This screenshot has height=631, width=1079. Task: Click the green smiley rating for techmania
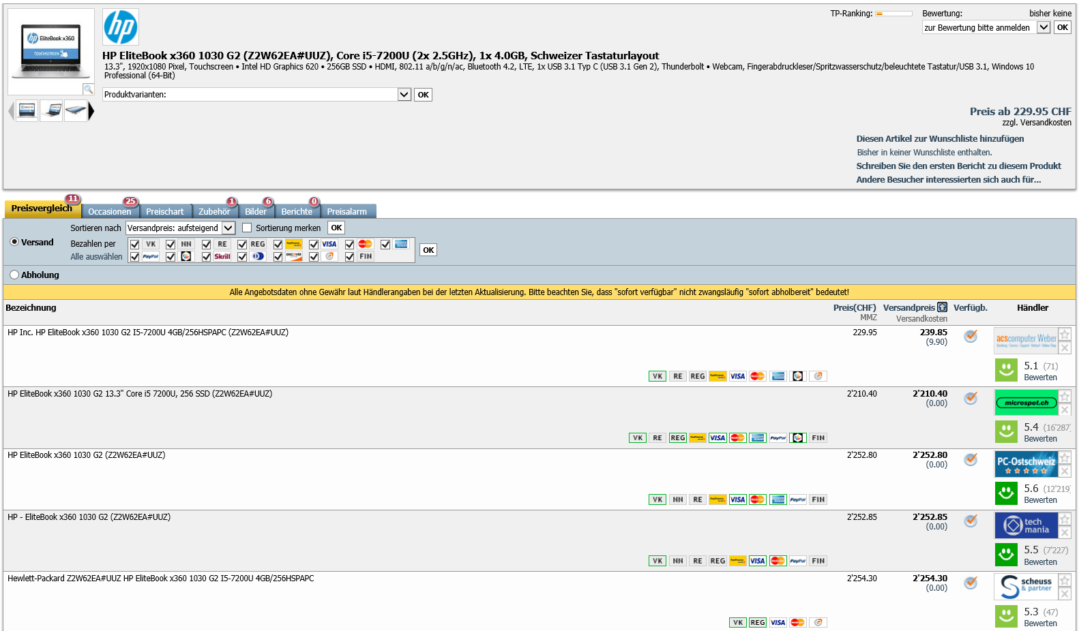1006,555
